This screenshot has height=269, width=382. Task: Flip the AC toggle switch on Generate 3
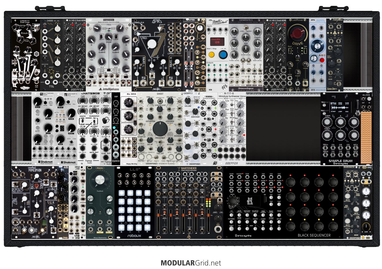pyautogui.click(x=243, y=61)
